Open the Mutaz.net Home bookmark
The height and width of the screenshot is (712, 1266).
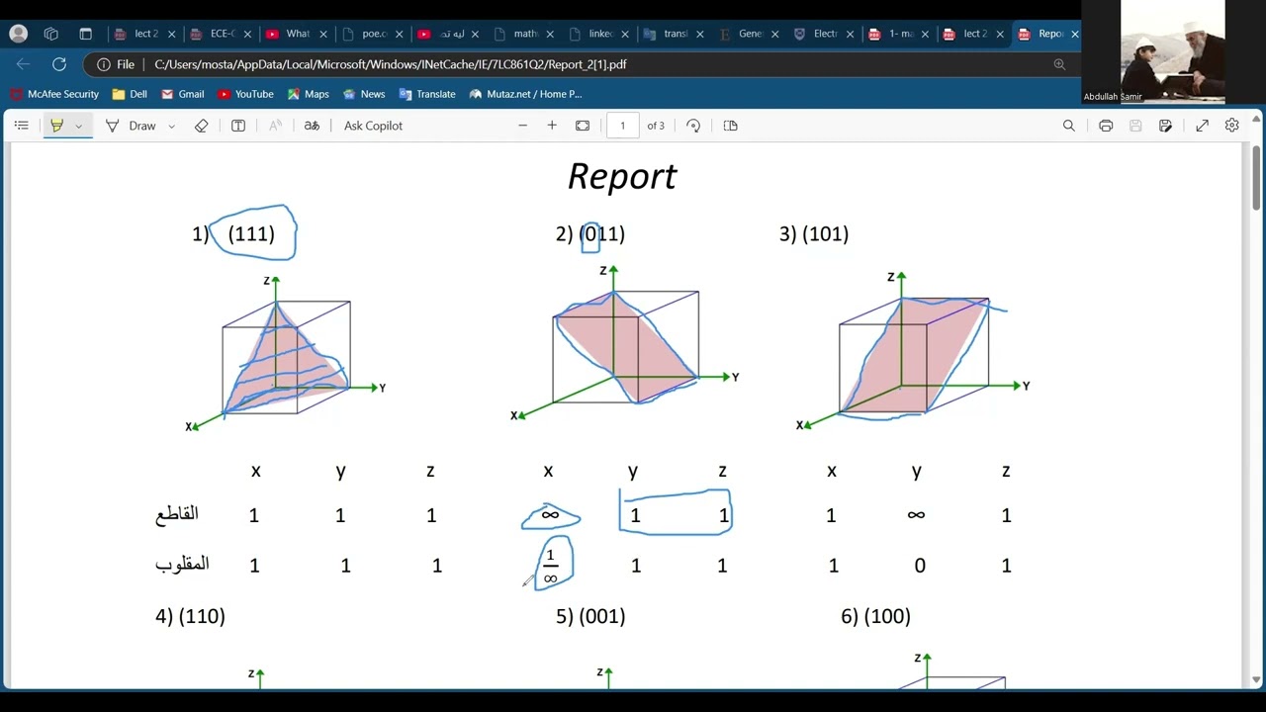tap(525, 94)
